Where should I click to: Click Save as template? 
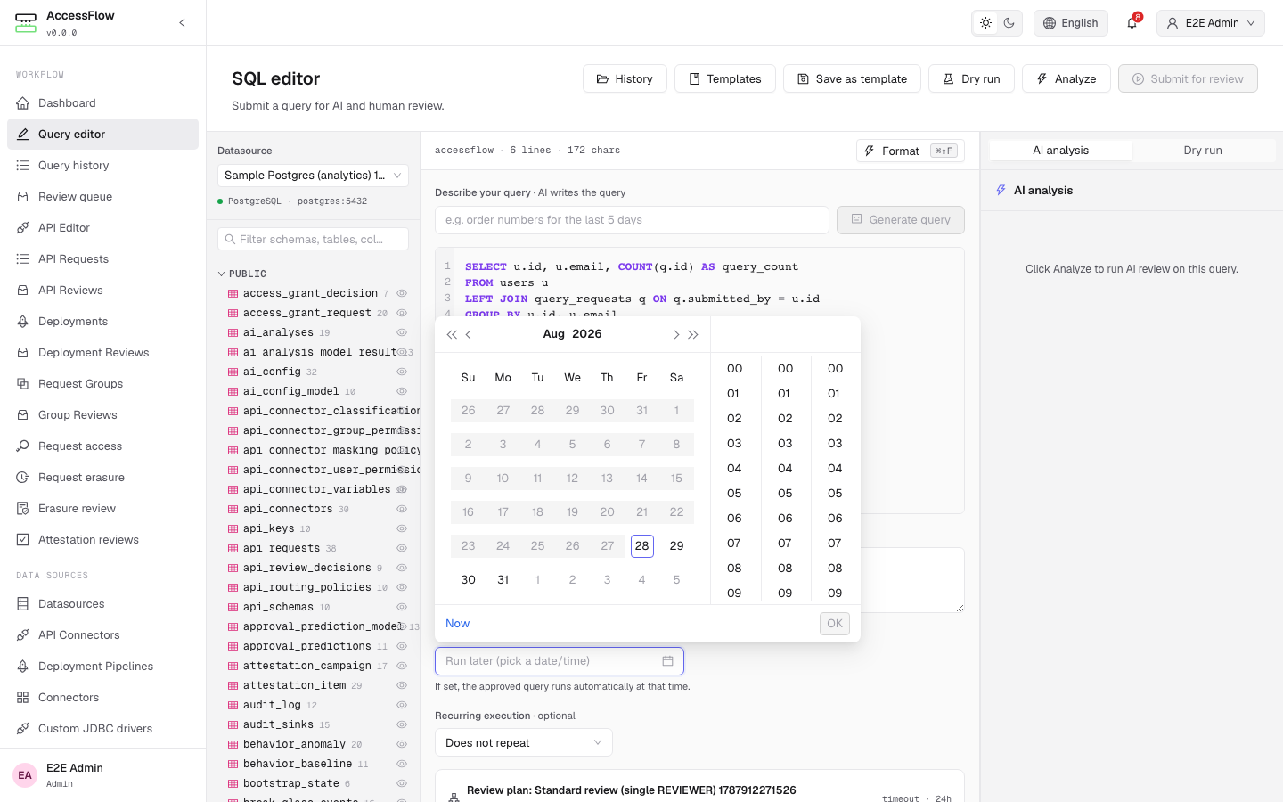point(852,78)
